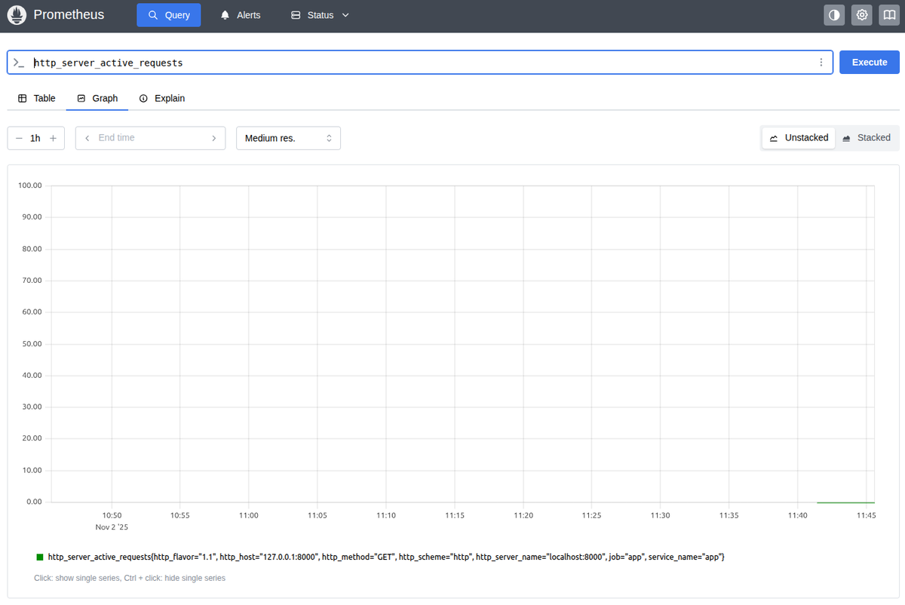Click the 11:45 x-axis label
Viewport: 905px width, 605px height.
[866, 515]
